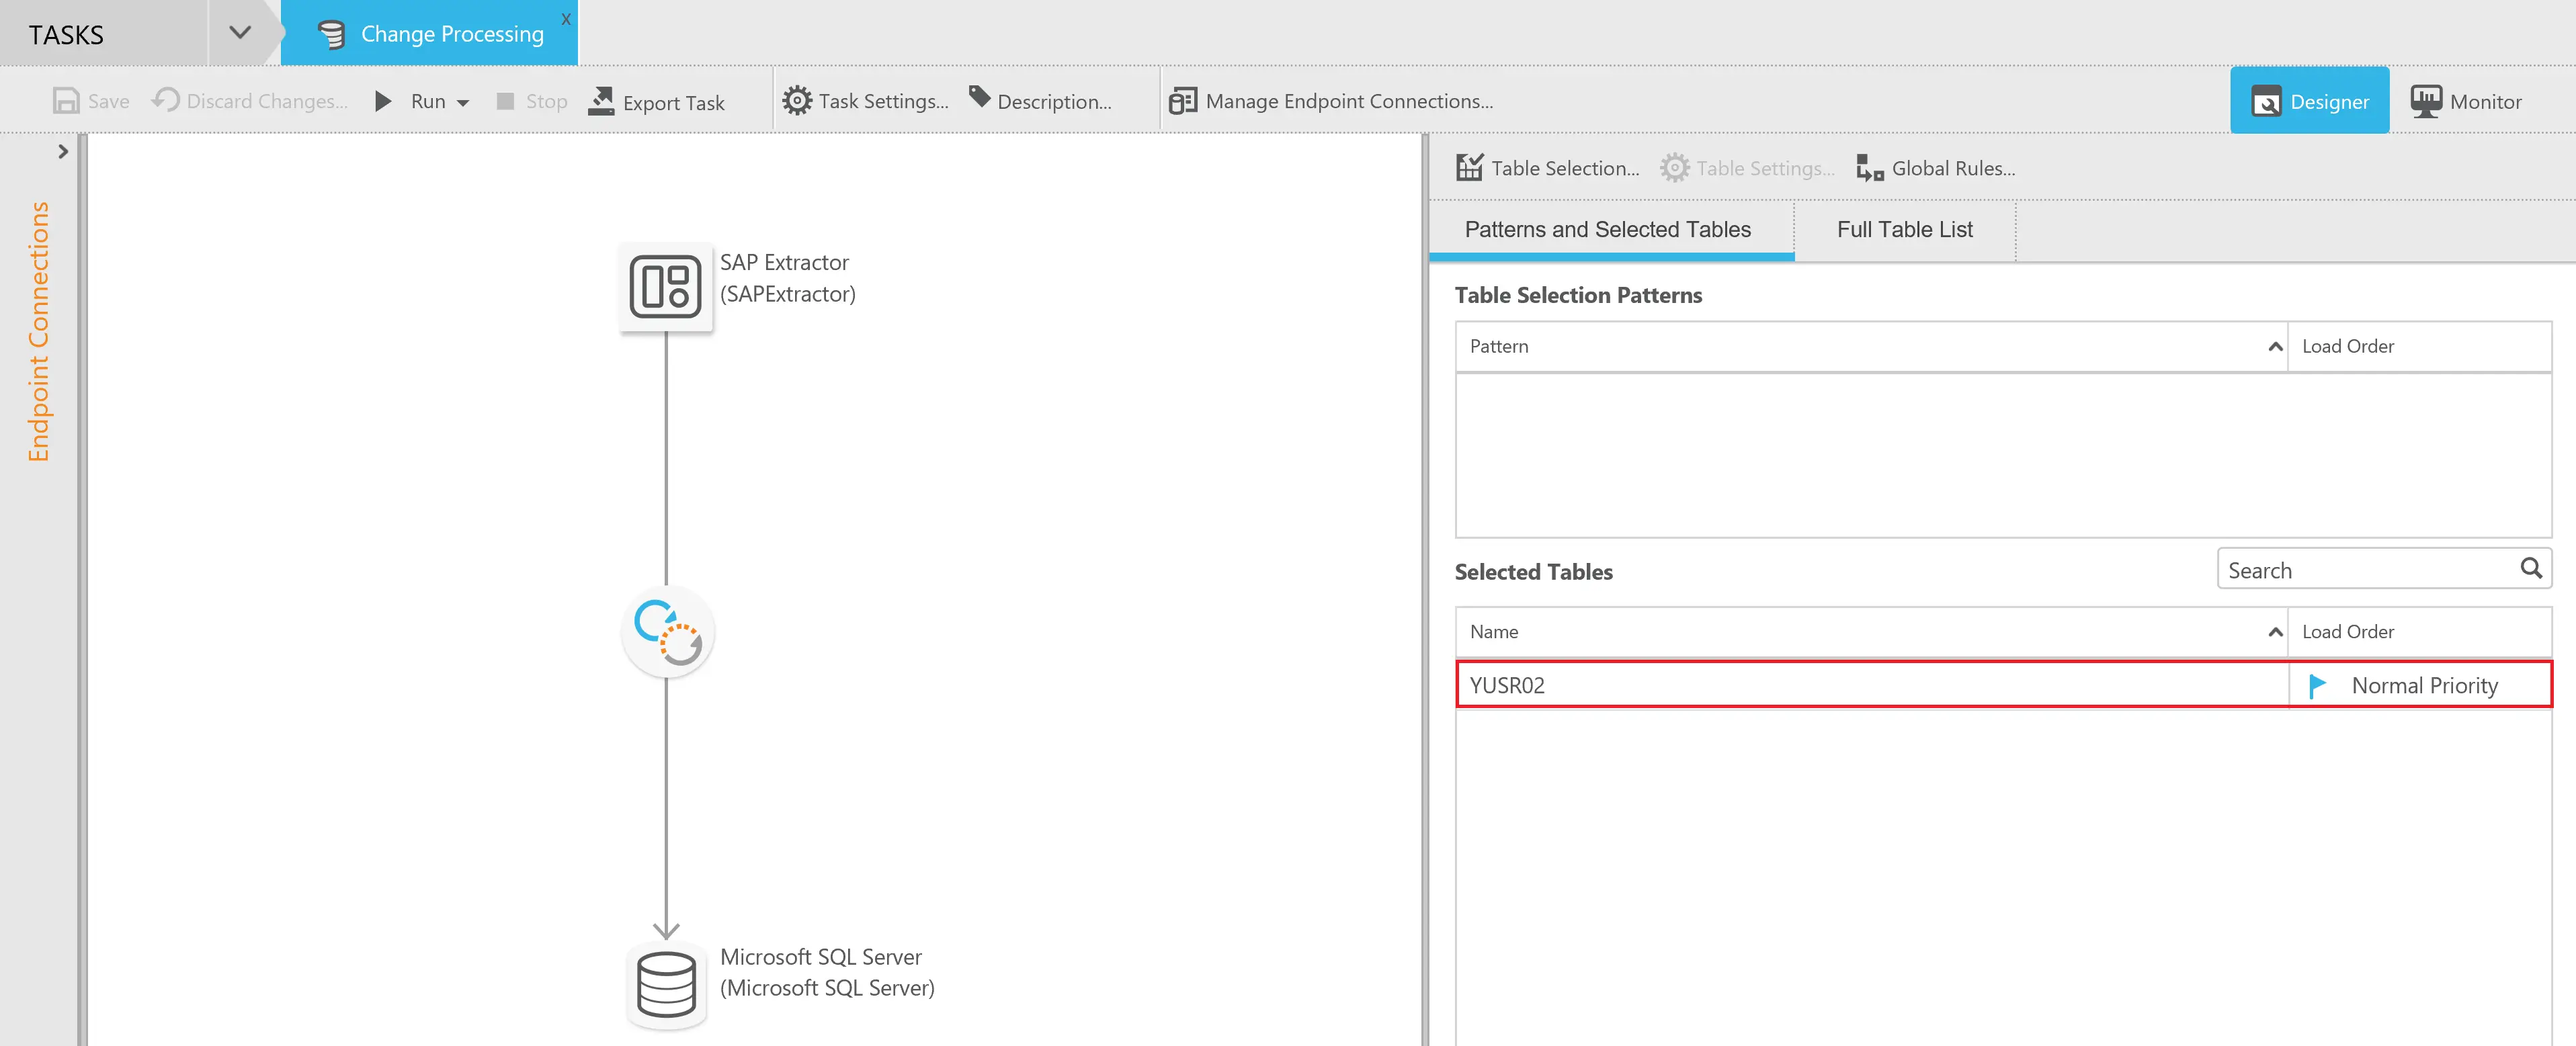Select the Change Processing tab

pyautogui.click(x=430, y=33)
